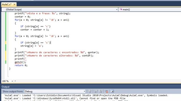Click 'caracteres c encontrados' printf line
The width and height of the screenshot is (181, 101).
click(57, 52)
